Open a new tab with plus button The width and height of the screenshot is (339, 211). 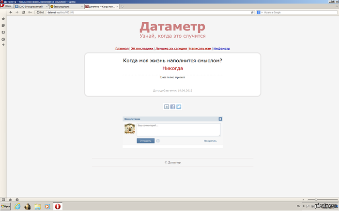point(122,6)
